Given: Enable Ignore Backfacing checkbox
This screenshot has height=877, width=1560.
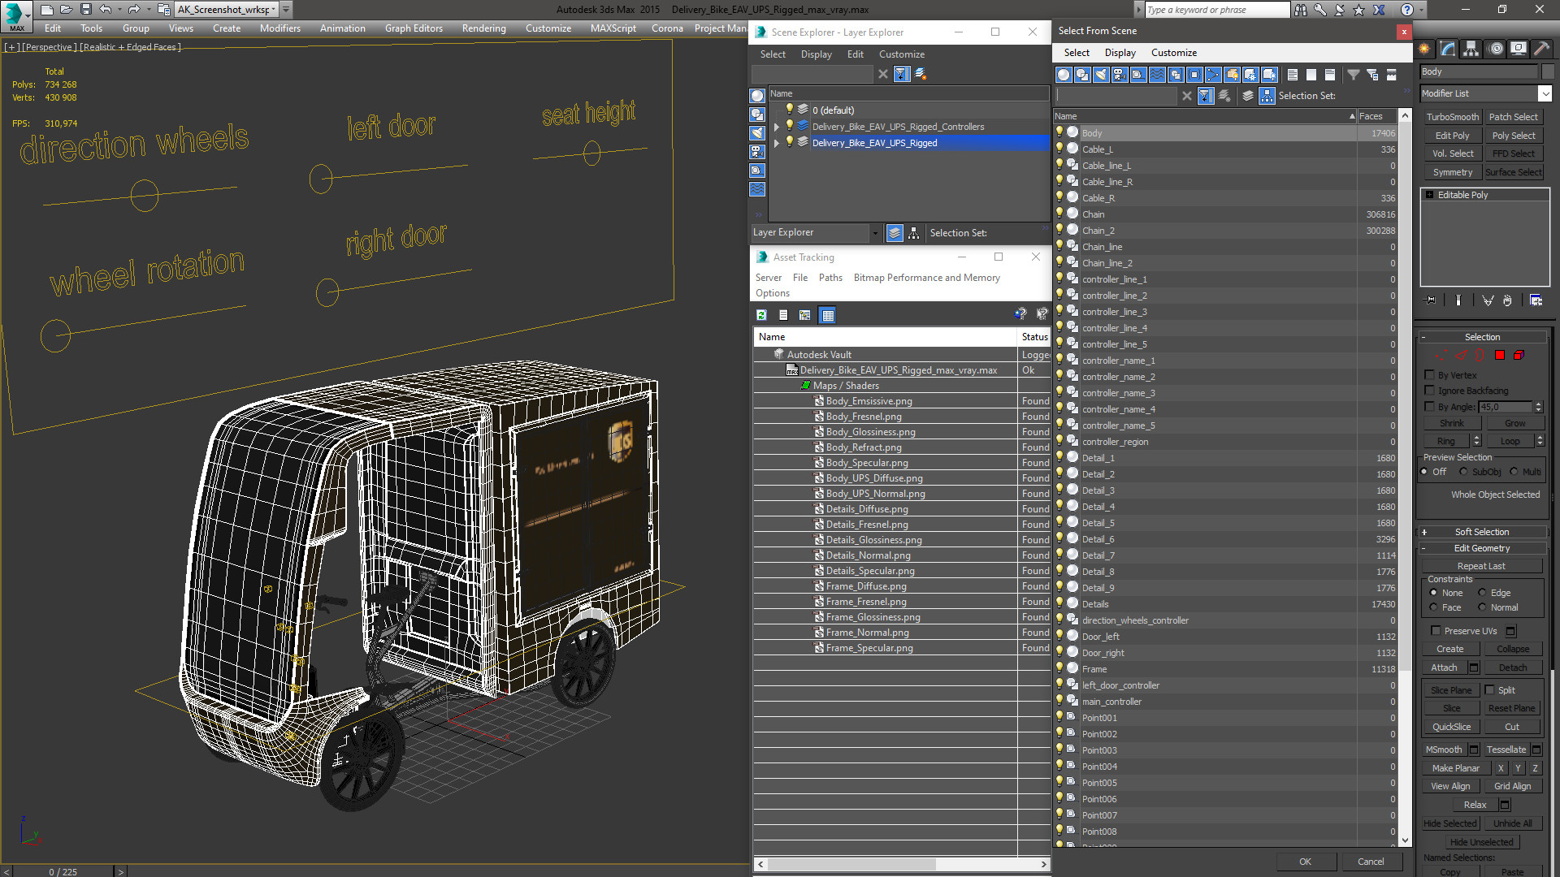Looking at the screenshot, I should [x=1430, y=391].
